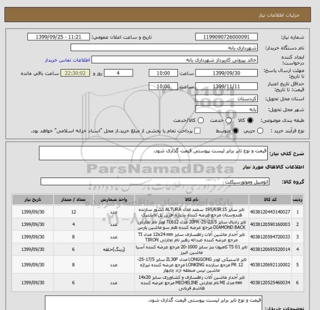Select the کالا/خدمت radio button

(201, 120)
